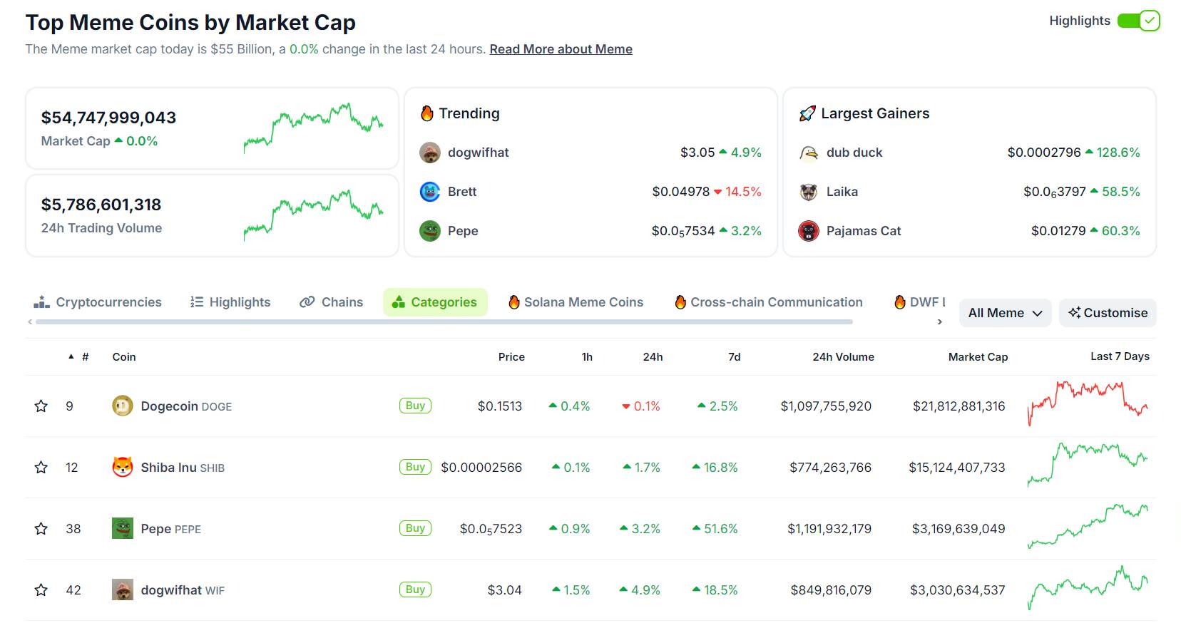Click Shiba Inu 7-day sparkline chart
Image resolution: width=1181 pixels, height=623 pixels.
[1088, 465]
